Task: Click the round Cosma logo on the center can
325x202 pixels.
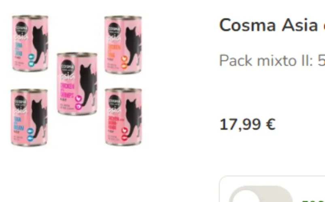Action: [68, 66]
